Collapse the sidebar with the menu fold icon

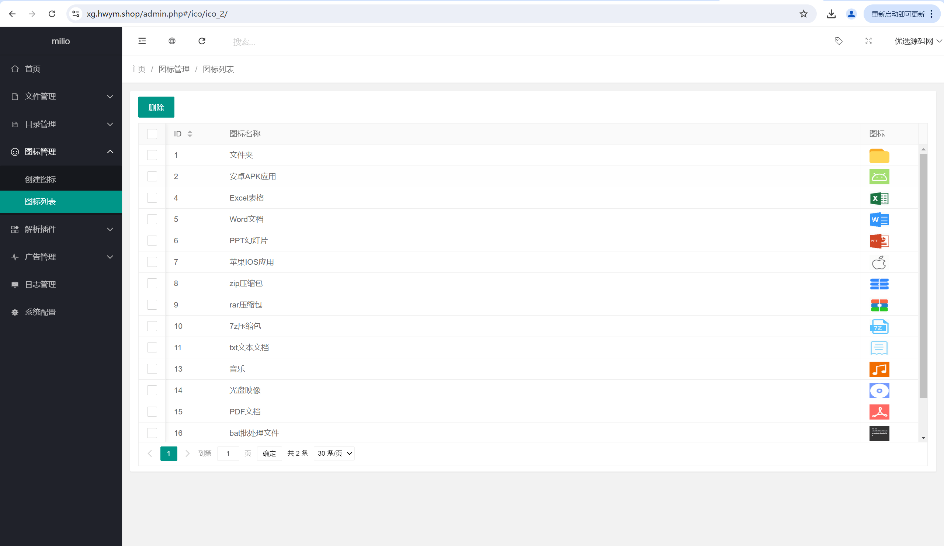[142, 41]
